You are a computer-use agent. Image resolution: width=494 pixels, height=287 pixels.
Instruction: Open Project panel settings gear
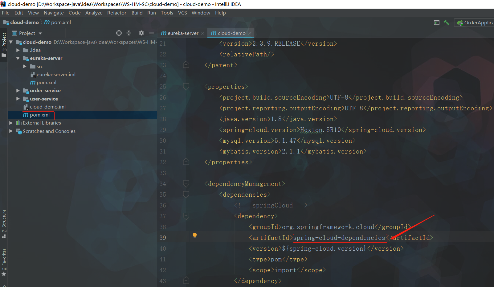(141, 33)
